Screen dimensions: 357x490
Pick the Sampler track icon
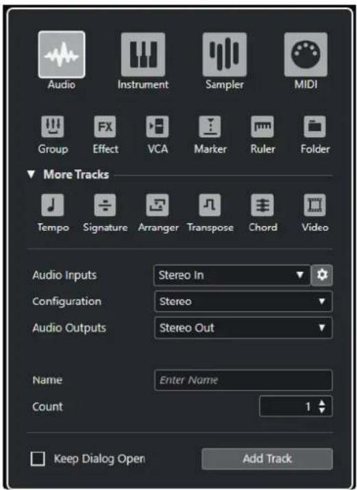coord(224,54)
